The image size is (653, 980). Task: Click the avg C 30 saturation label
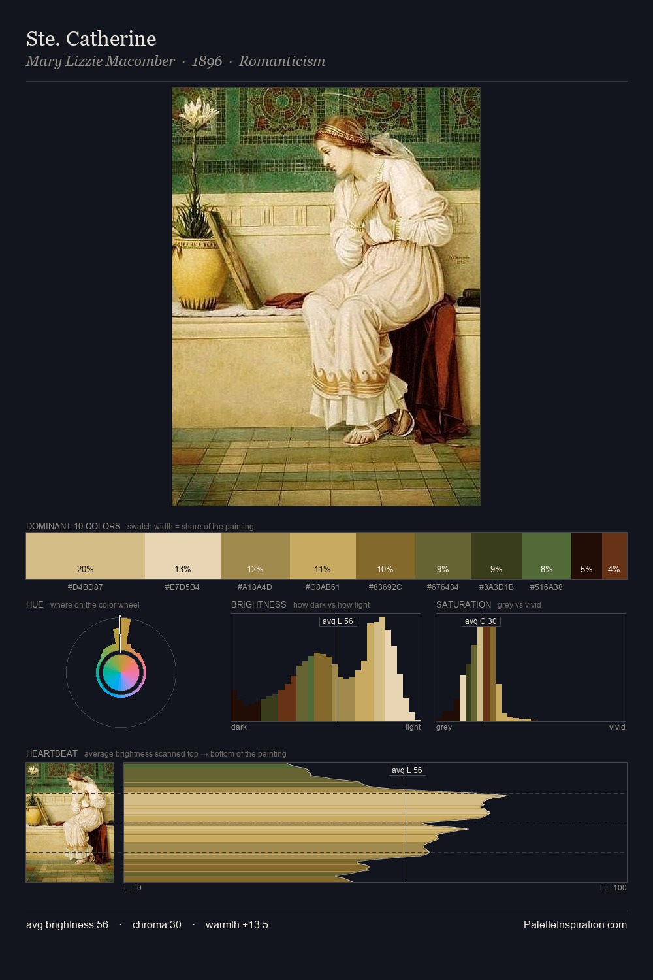click(481, 621)
